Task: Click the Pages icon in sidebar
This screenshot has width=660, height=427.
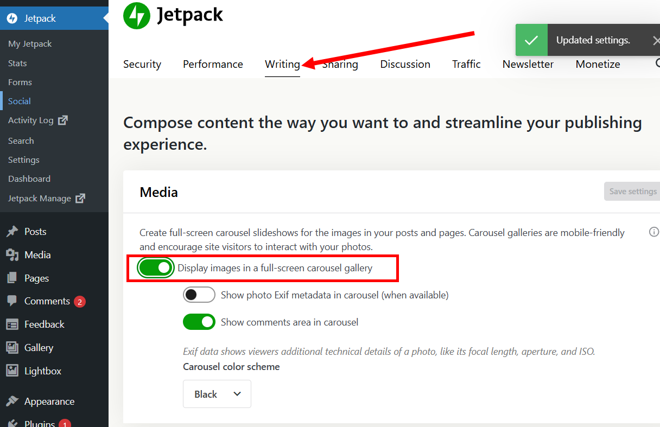Action: [x=12, y=278]
